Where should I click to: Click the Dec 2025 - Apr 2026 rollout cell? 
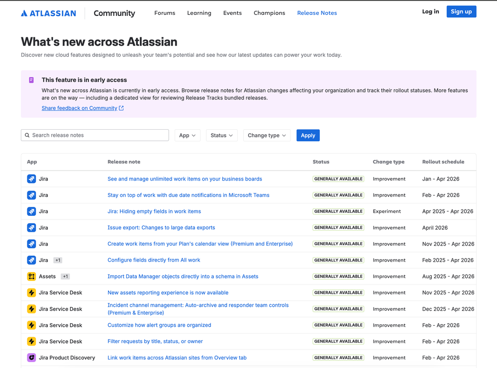(448, 309)
